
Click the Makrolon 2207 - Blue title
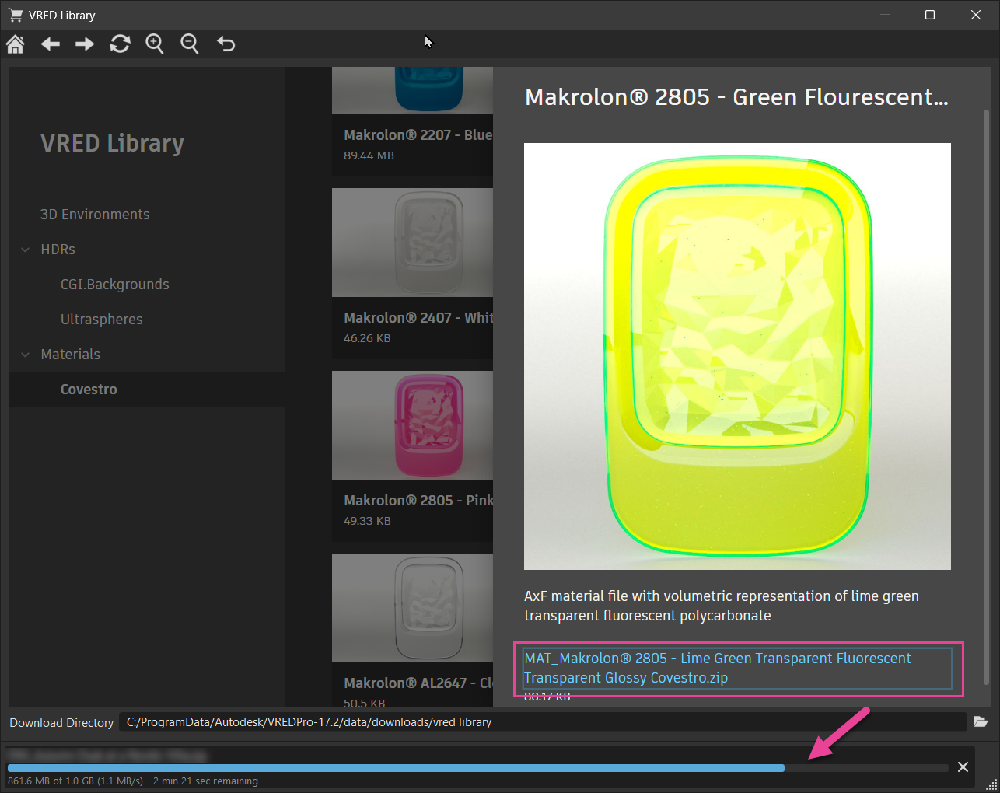tap(418, 135)
